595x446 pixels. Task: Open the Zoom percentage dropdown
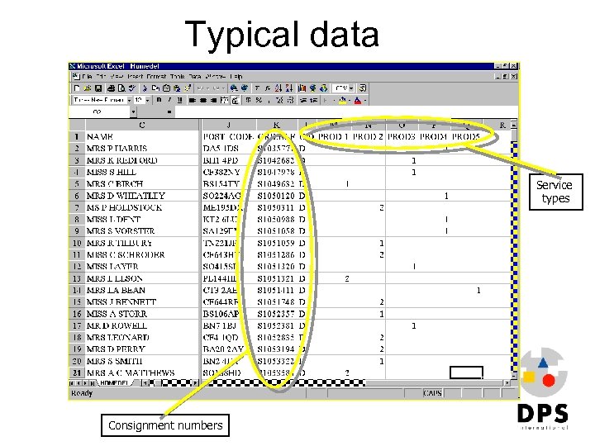point(351,88)
